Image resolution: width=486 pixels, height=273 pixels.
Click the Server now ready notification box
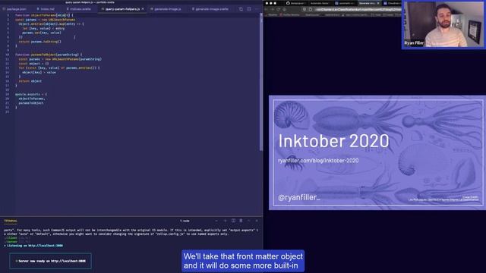pos(51,261)
